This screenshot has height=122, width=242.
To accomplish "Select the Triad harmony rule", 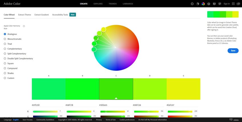I will pyautogui.click(x=8, y=44).
